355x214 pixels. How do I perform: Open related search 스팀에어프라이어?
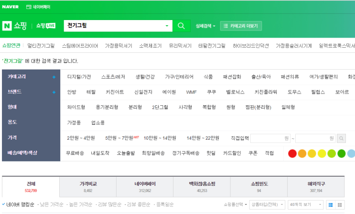click(x=80, y=46)
